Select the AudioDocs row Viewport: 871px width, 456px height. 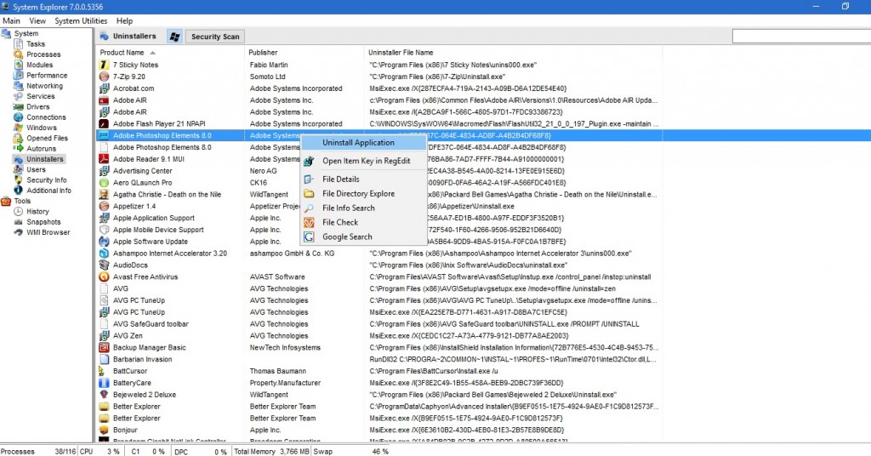379,265
